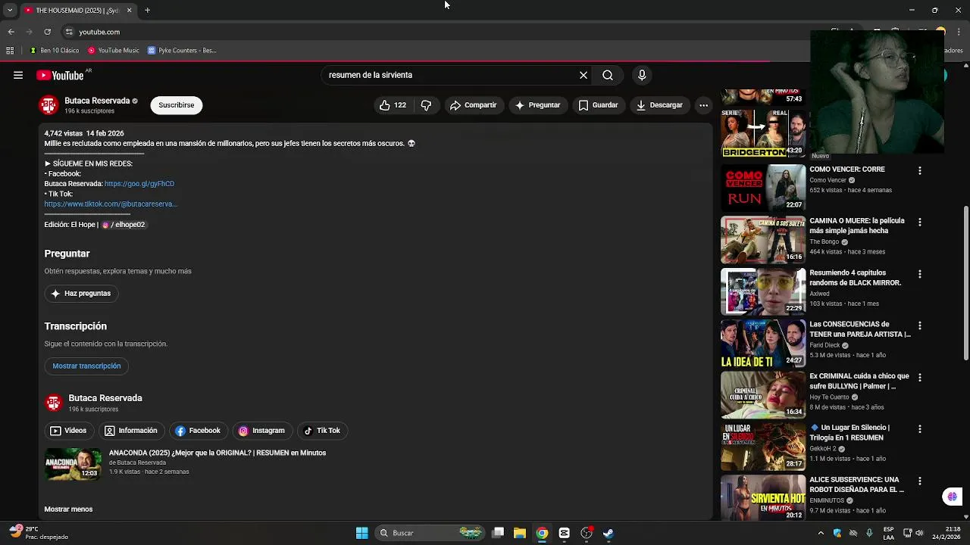970x545 pixels.
Task: Open elhope02 Instagram link
Action: [x=124, y=225]
